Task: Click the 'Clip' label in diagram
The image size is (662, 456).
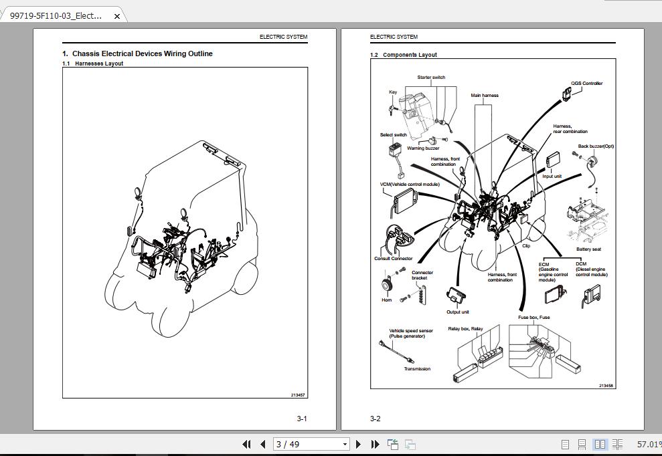Action: (x=526, y=245)
